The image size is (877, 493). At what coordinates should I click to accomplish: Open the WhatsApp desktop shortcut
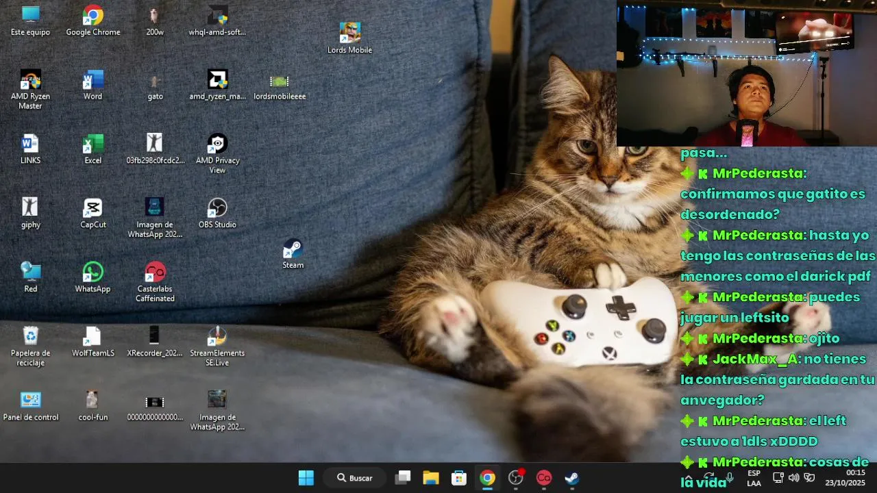pos(92,277)
